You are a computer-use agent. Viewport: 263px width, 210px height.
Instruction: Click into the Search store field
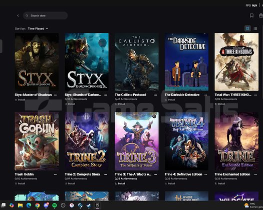click(45, 15)
